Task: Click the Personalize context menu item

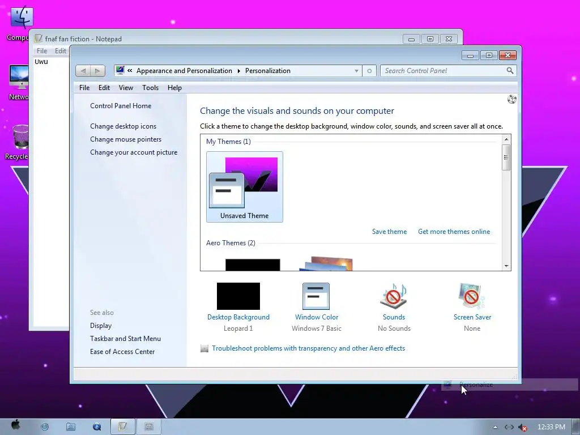Action: (509, 385)
